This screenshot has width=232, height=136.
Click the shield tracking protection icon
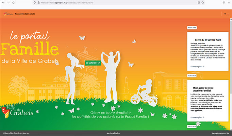pyautogui.click(x=35, y=2)
